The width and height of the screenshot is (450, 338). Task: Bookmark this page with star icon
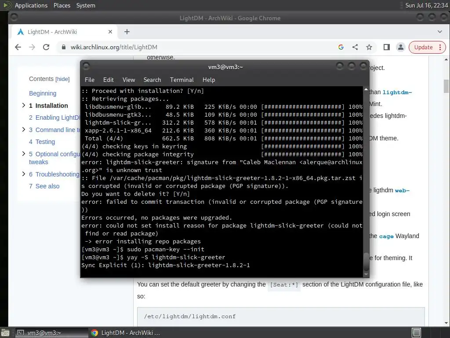pyautogui.click(x=369, y=47)
